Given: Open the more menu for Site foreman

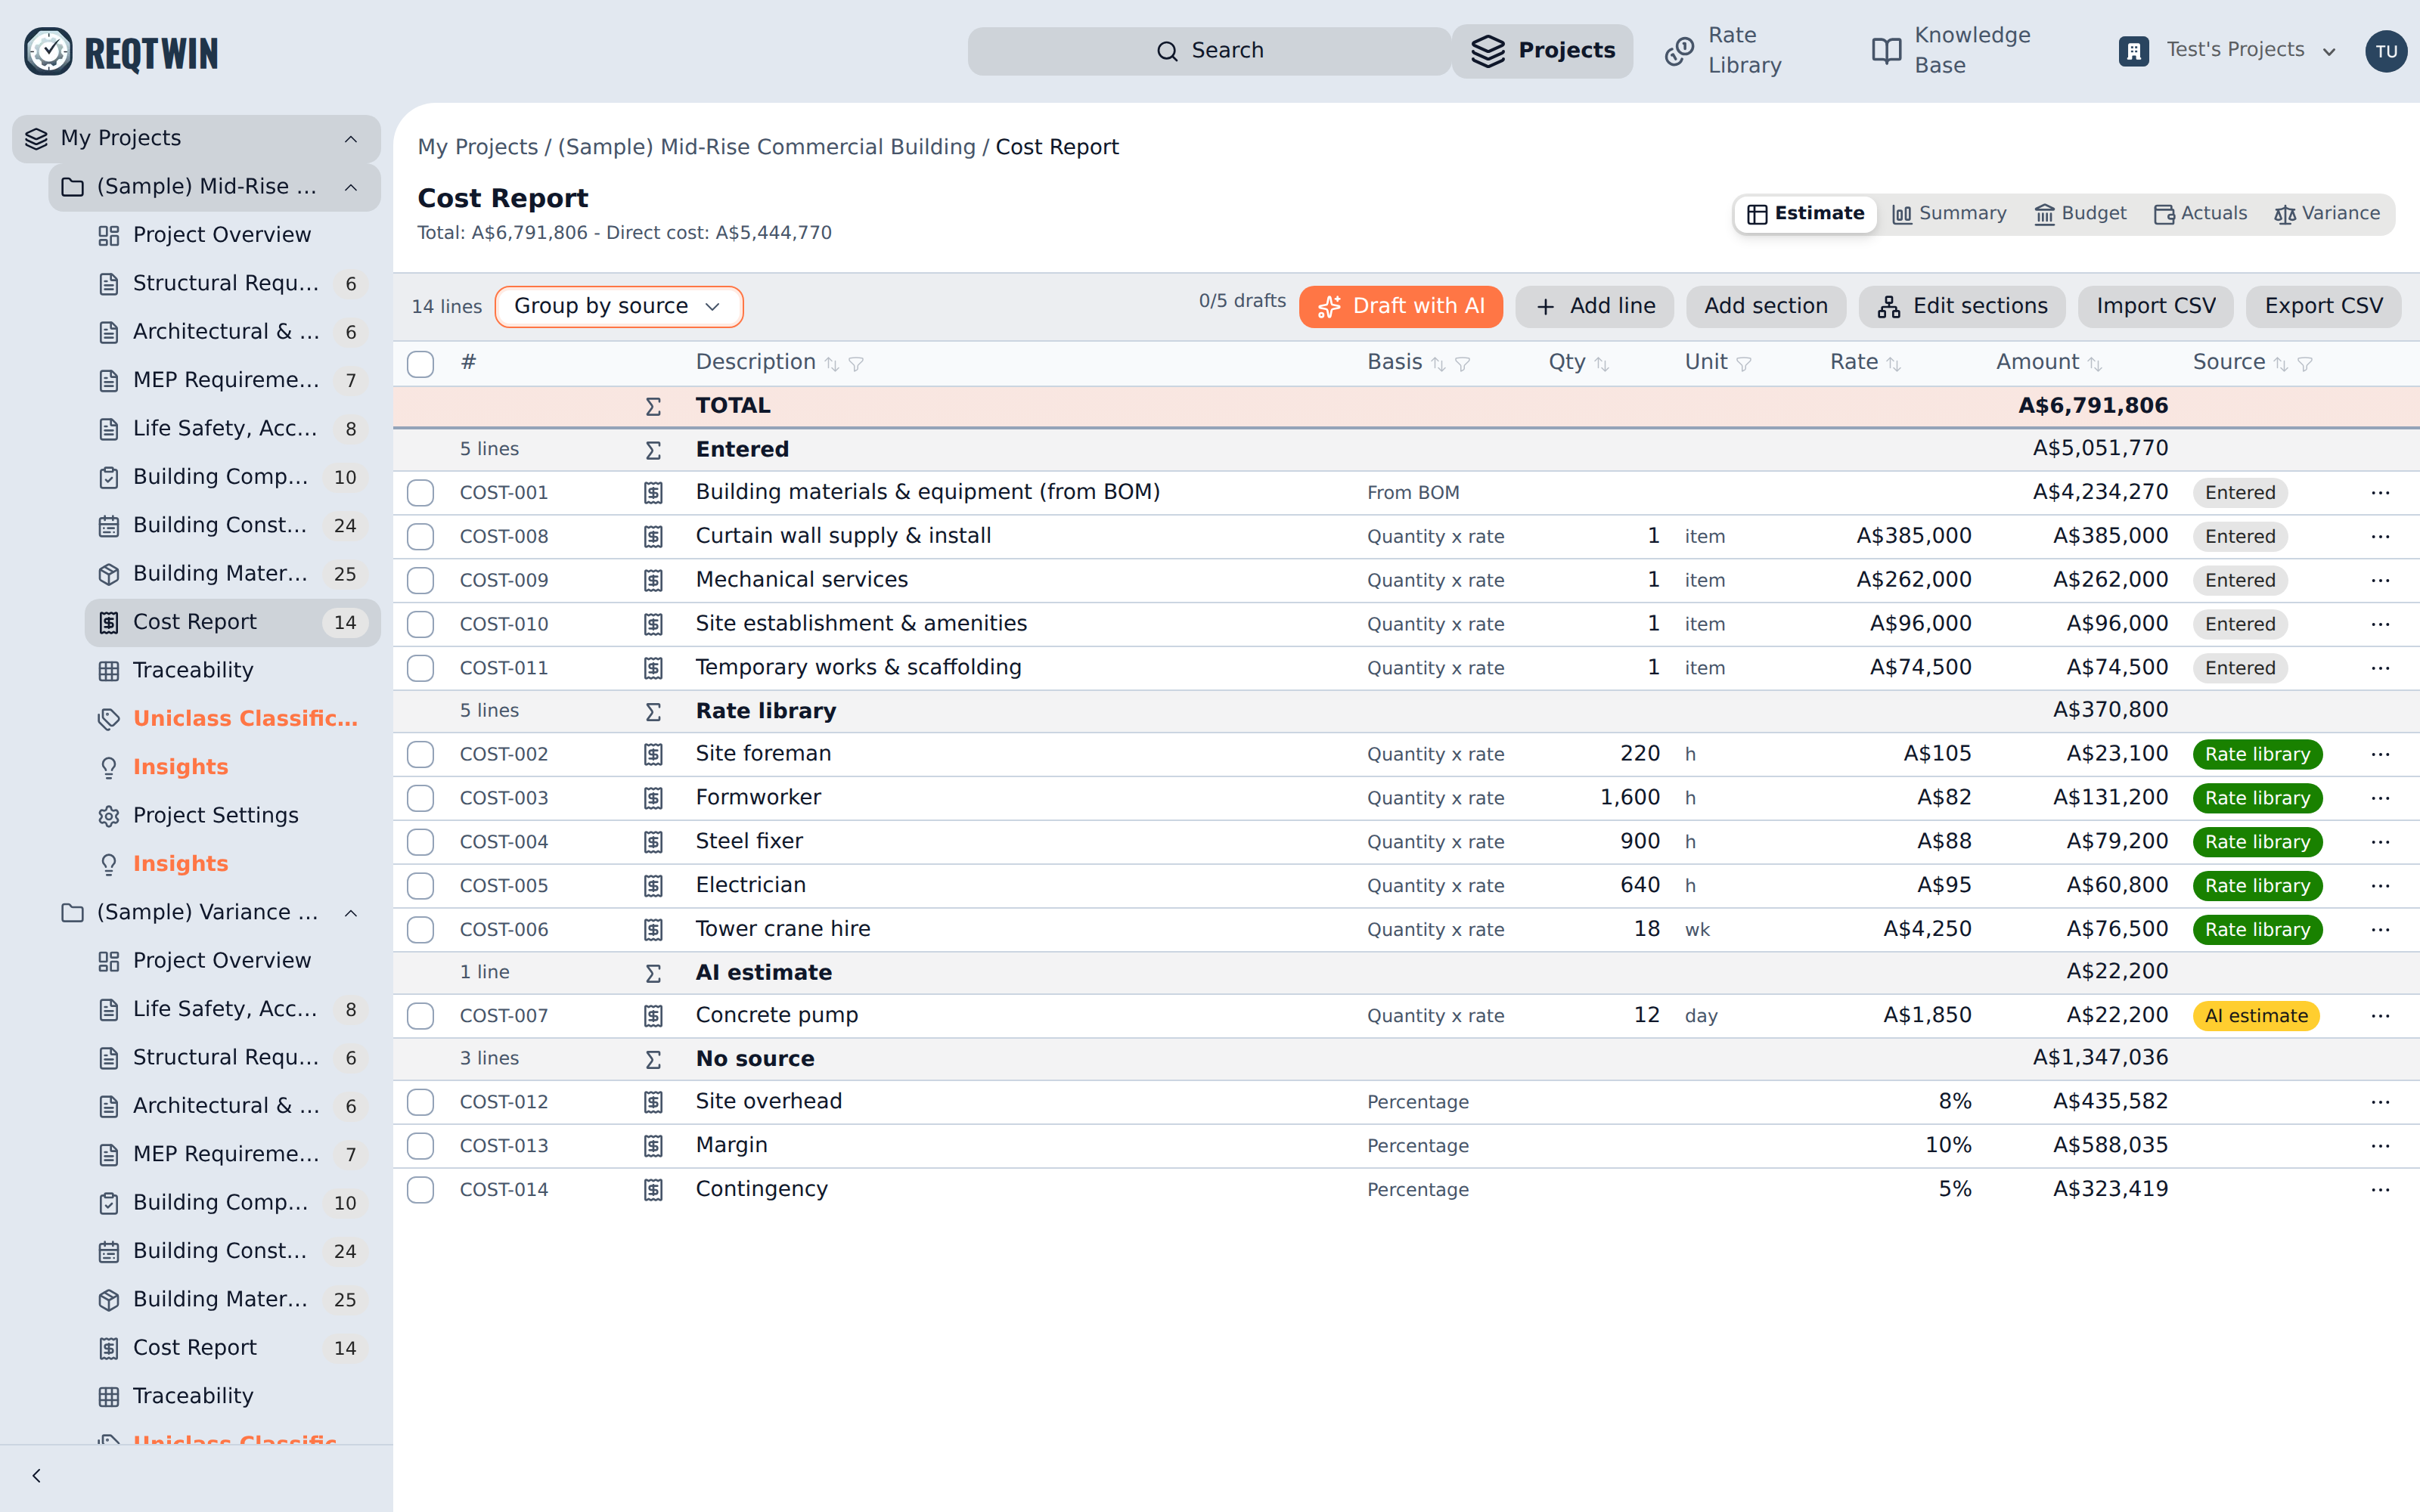Looking at the screenshot, I should point(2380,754).
